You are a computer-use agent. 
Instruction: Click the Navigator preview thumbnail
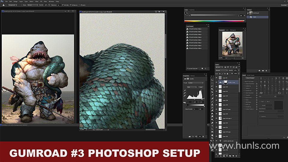coord(232,44)
